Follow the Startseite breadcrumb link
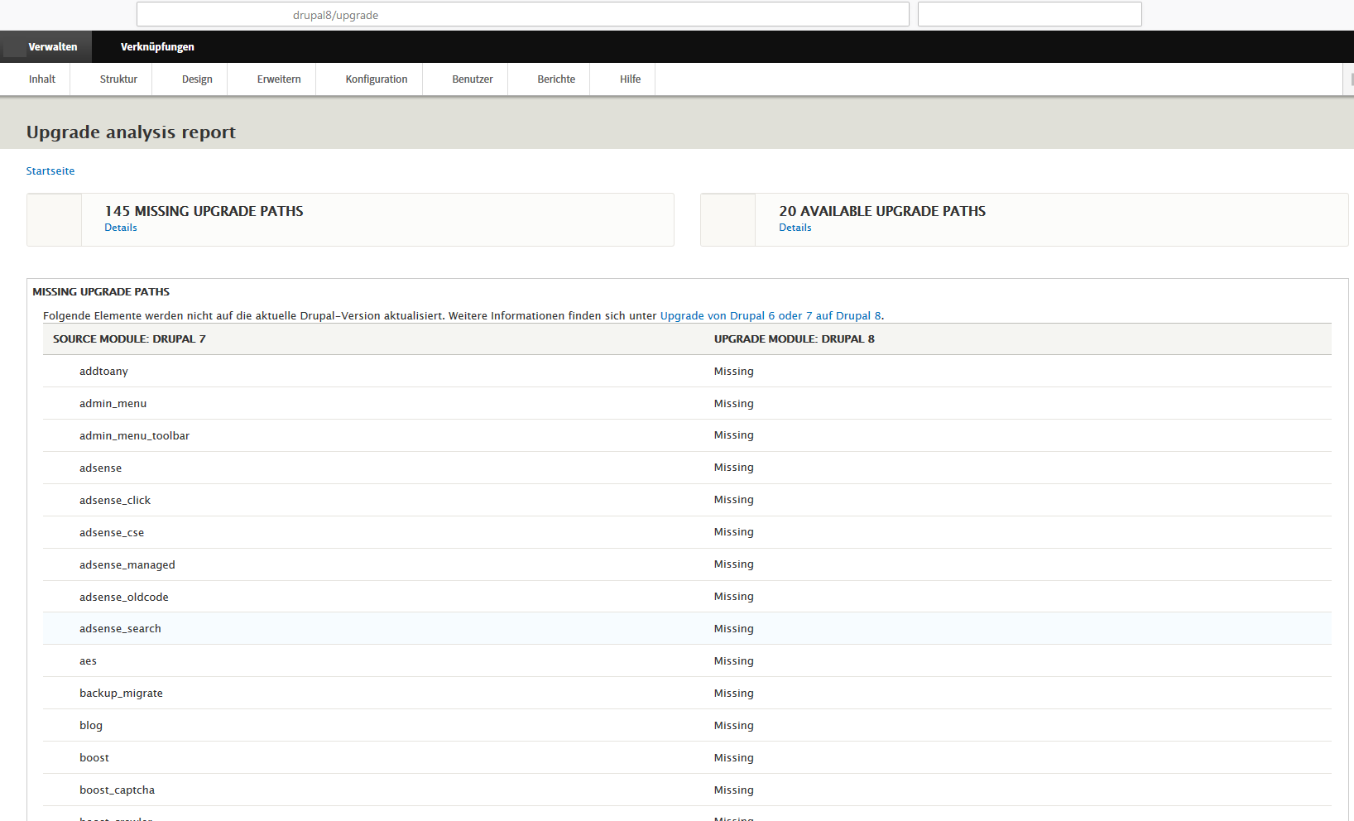1354x821 pixels. (x=50, y=171)
